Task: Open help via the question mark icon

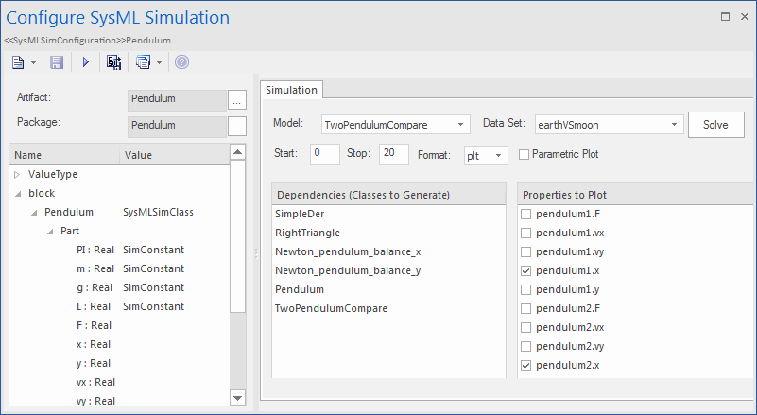Action: point(181,62)
